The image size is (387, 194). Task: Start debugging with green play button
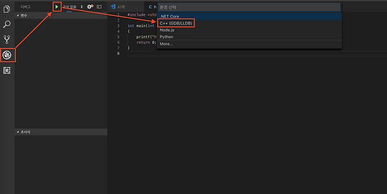57,7
